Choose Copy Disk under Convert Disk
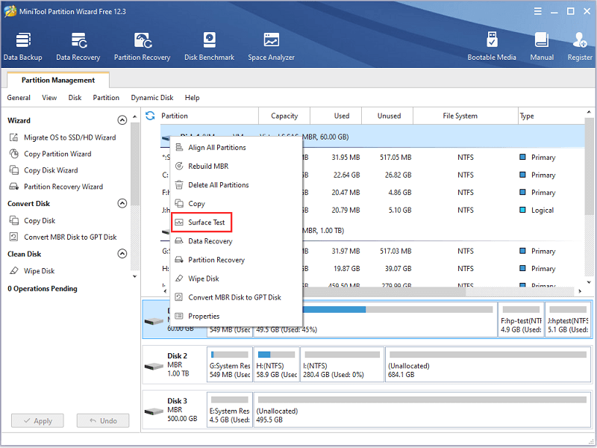The height and width of the screenshot is (448, 597). point(33,220)
